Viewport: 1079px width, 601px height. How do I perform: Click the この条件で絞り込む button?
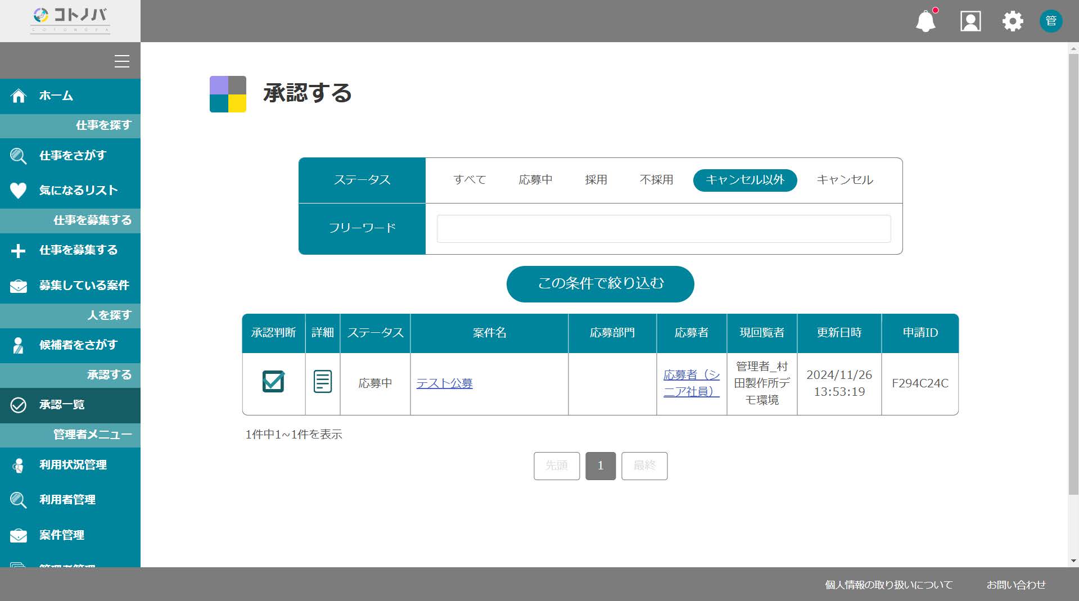click(x=600, y=284)
